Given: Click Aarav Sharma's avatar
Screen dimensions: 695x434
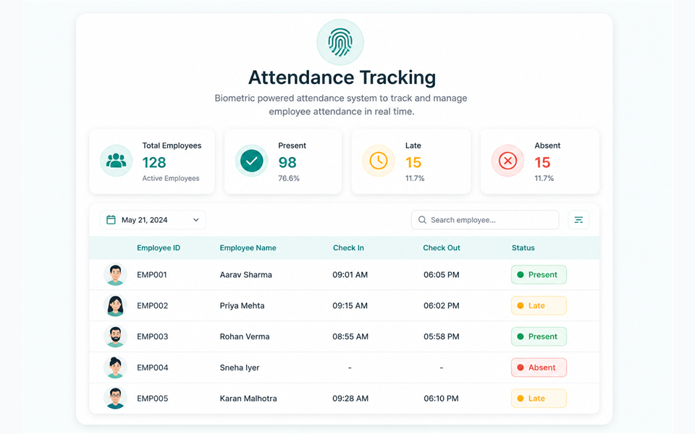Looking at the screenshot, I should (x=115, y=275).
